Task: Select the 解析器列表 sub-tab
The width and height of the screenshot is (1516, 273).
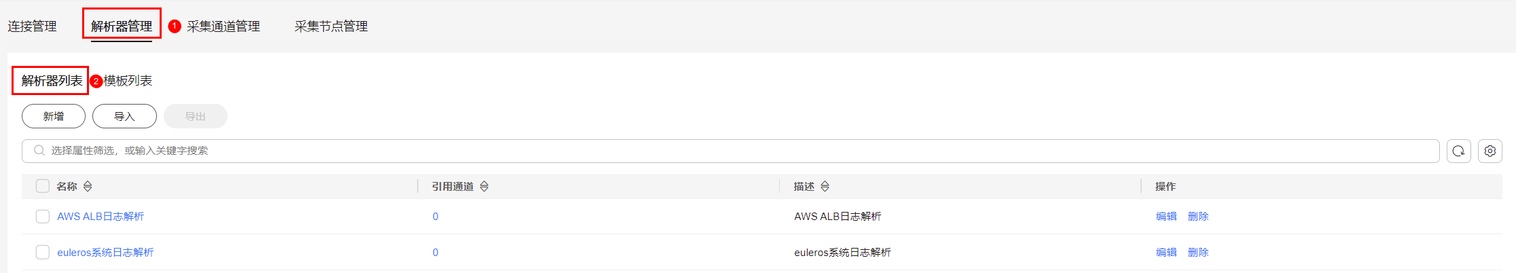Action: [52, 80]
